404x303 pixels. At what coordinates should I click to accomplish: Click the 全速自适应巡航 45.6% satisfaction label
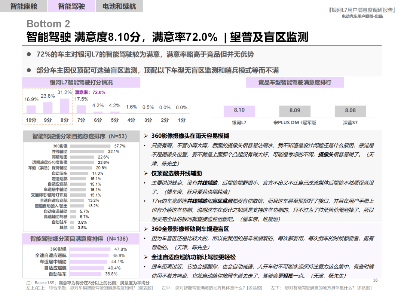51,255
